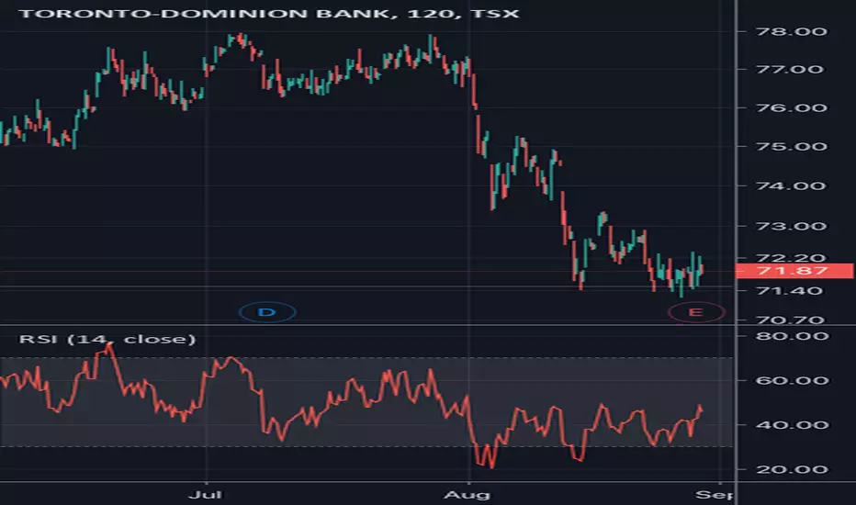Click the 74.00 price axis label
Viewport: 856px width, 505px height.
[x=791, y=186]
